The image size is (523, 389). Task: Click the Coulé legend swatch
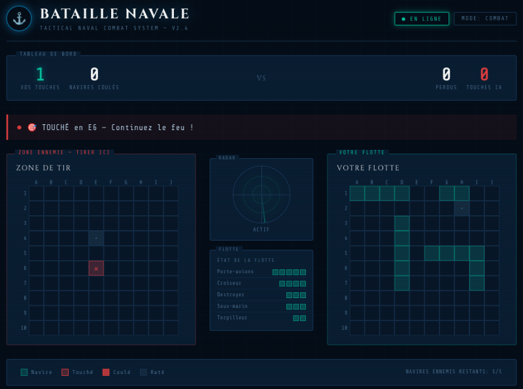[106, 372]
